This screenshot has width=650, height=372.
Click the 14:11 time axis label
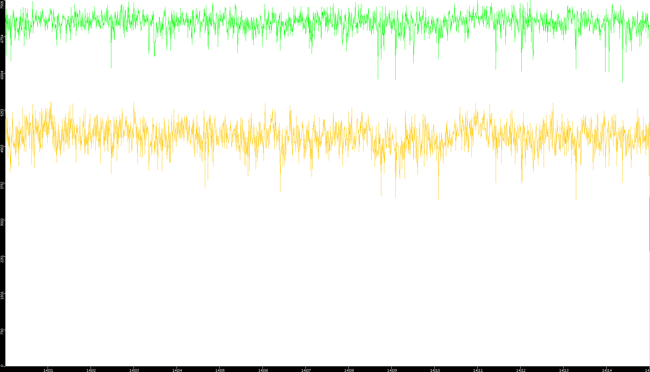point(478,370)
